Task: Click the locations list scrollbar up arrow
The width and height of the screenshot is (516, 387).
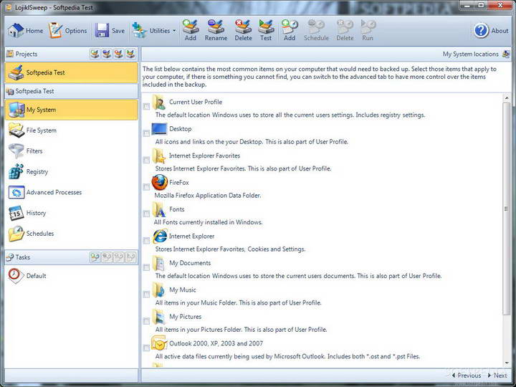Action: [506, 97]
